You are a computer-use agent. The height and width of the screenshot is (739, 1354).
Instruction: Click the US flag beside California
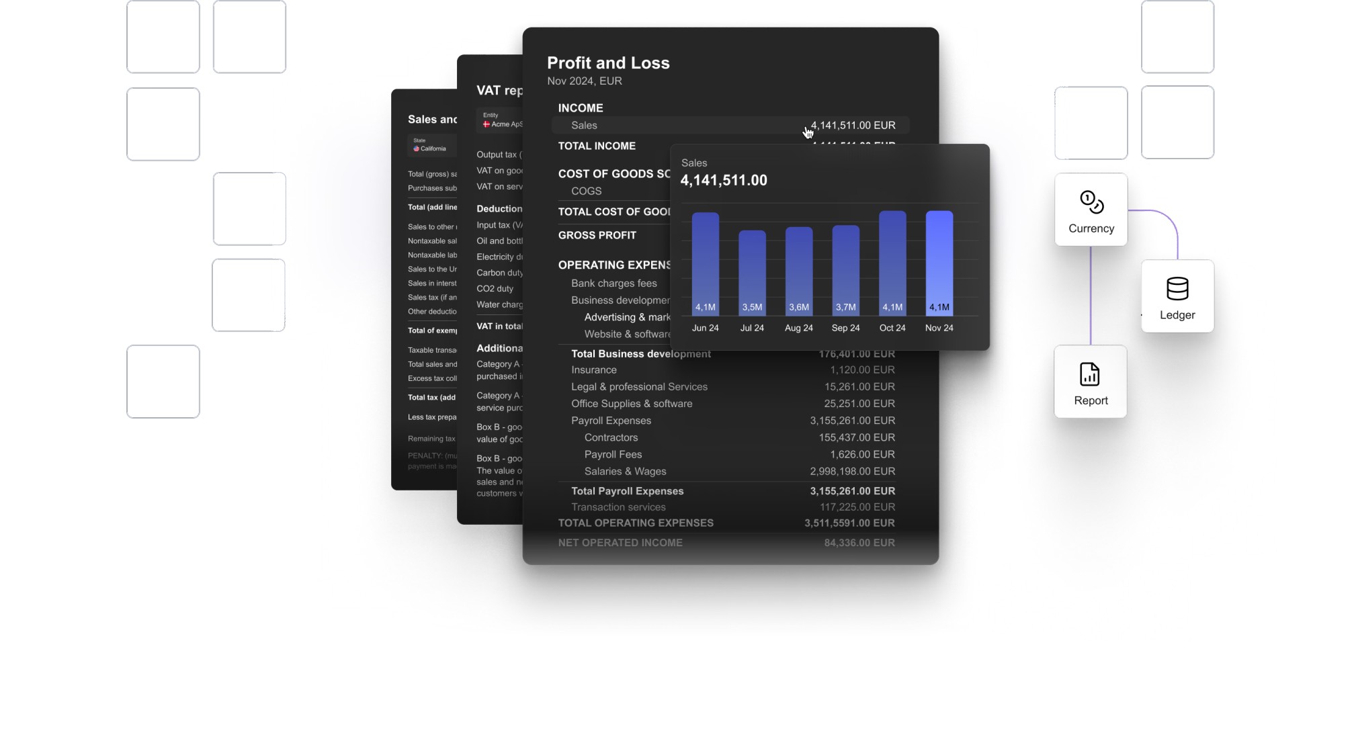416,148
